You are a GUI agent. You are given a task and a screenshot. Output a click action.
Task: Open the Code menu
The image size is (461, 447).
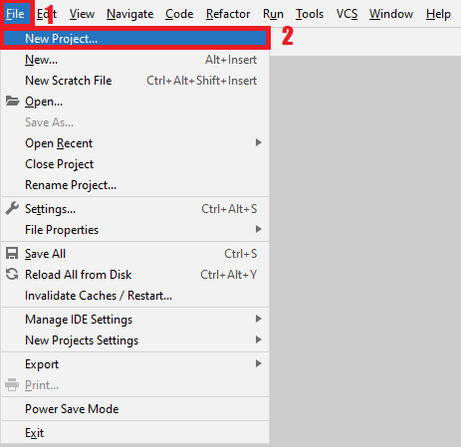179,14
